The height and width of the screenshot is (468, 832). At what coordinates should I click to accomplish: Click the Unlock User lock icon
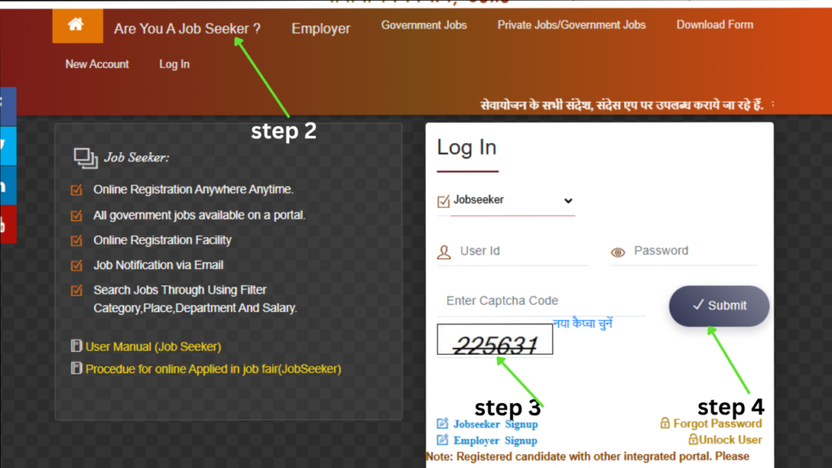point(694,440)
